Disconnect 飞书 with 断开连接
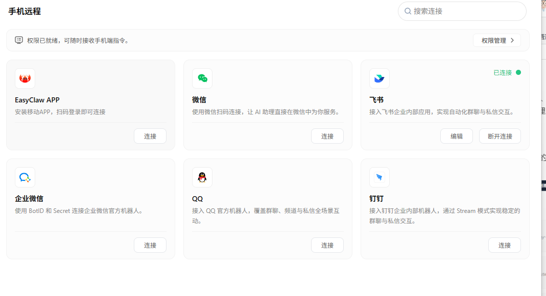Viewport: 546px width, 296px height. [500, 136]
